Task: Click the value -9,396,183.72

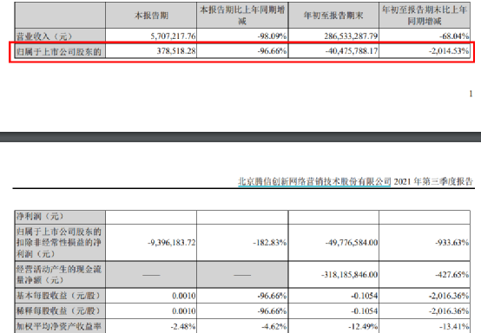Action: coord(172,243)
